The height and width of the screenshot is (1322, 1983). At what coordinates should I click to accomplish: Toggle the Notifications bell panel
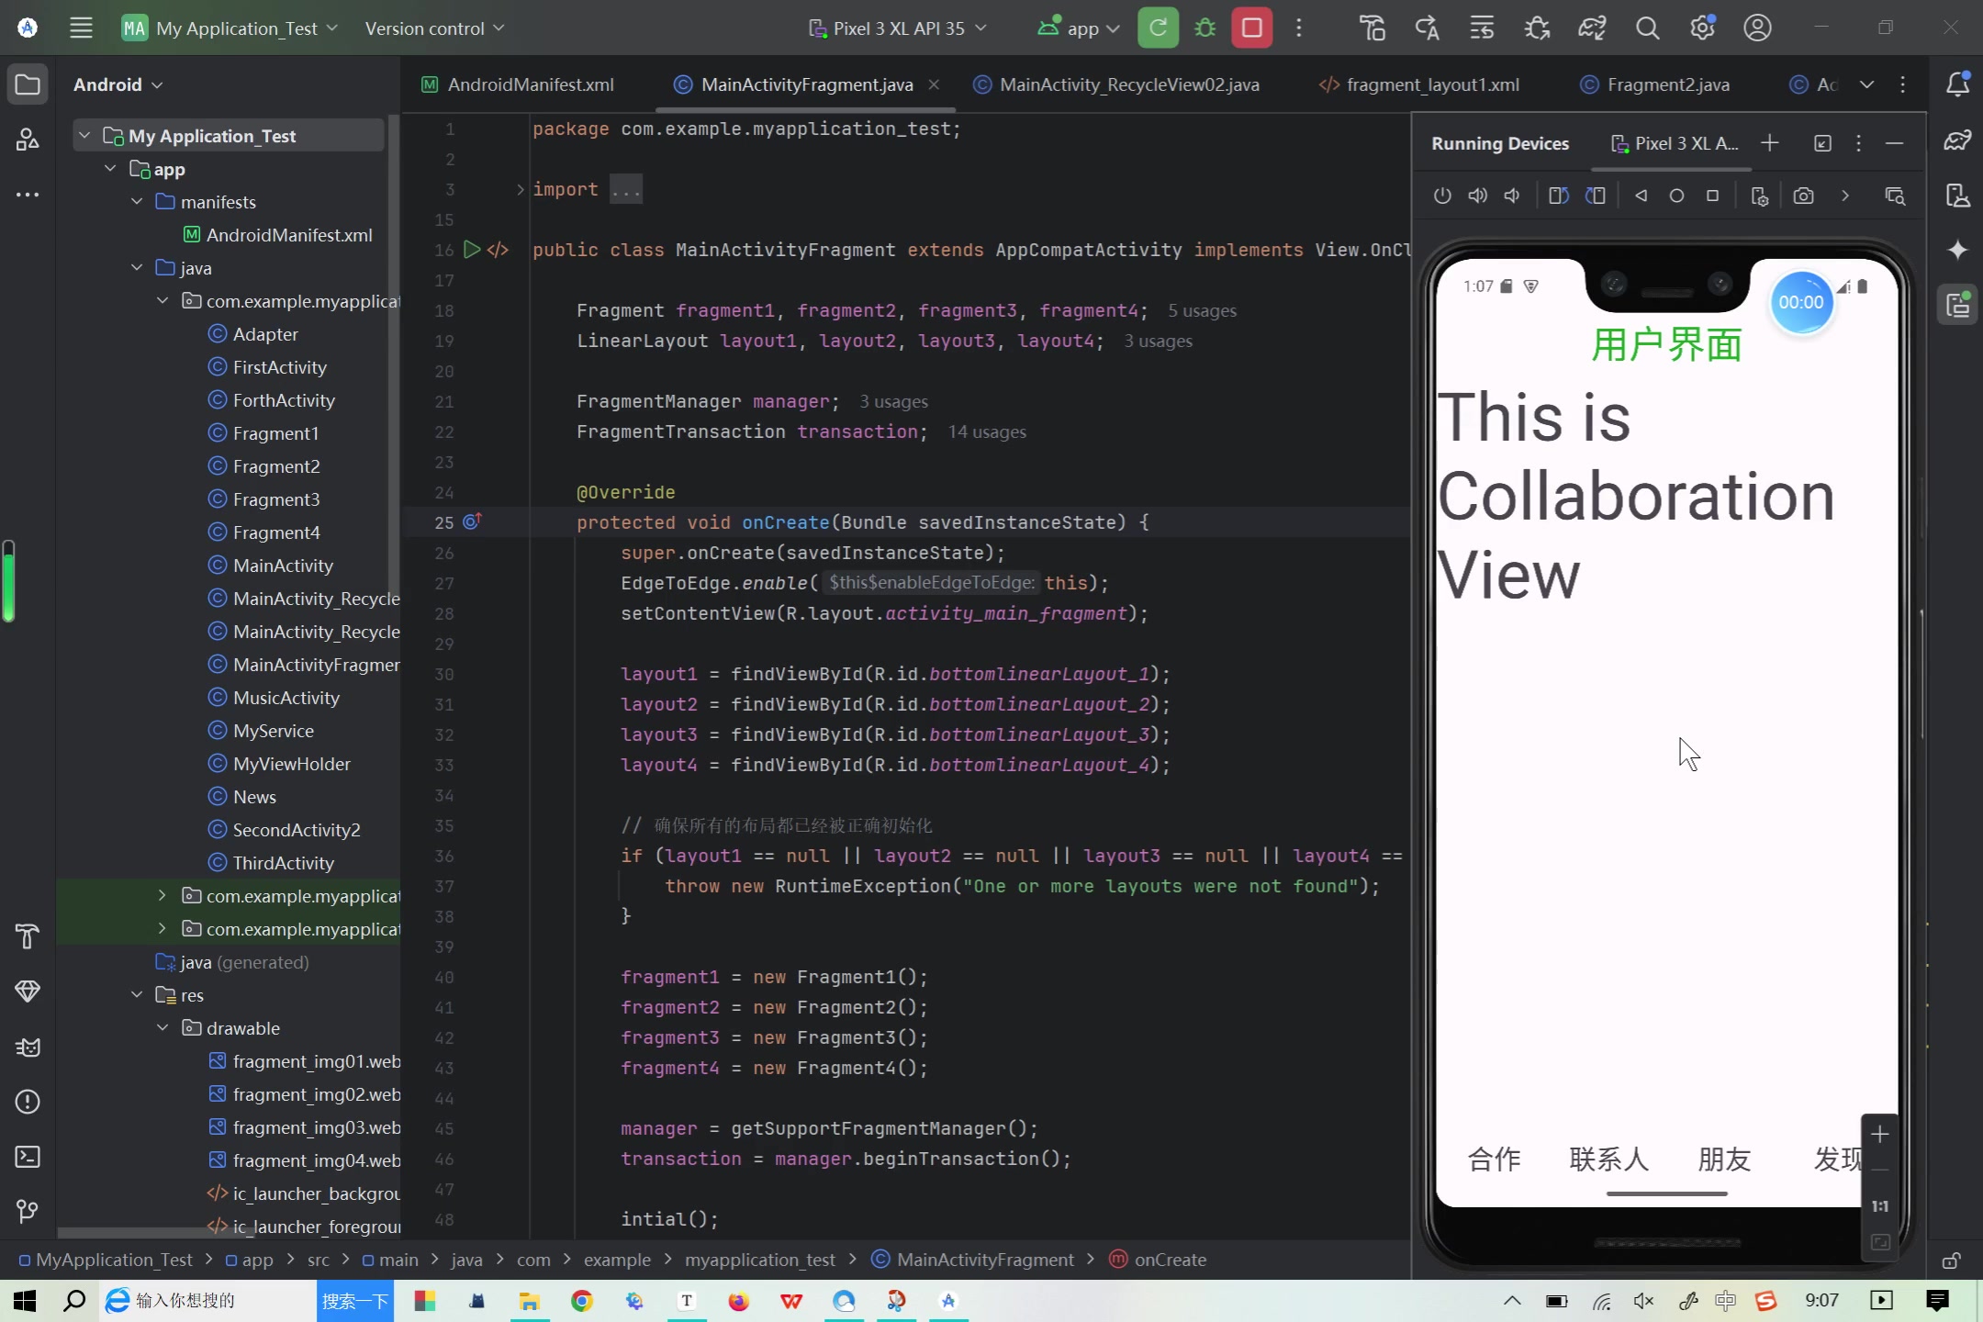[1957, 84]
